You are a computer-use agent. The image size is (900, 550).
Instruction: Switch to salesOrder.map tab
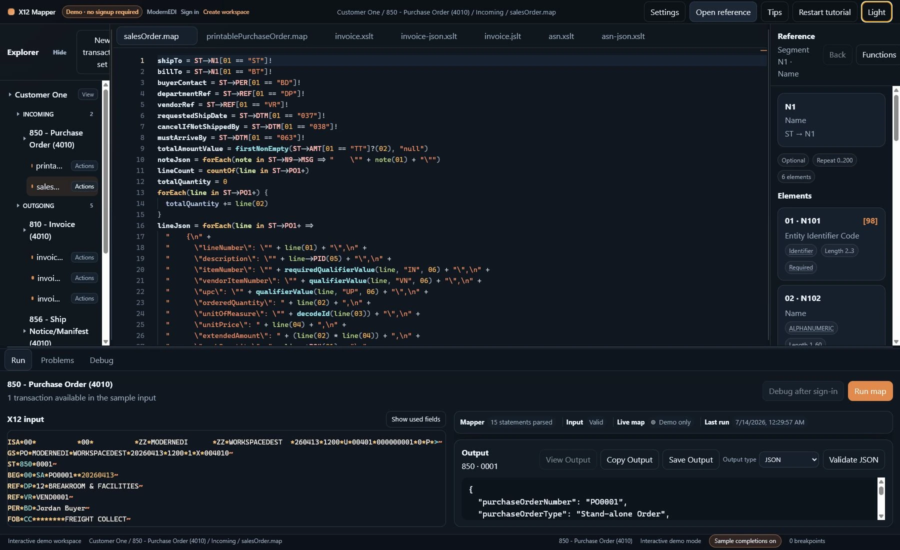156,36
